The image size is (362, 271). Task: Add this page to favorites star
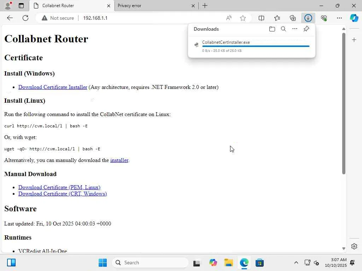[x=243, y=18]
